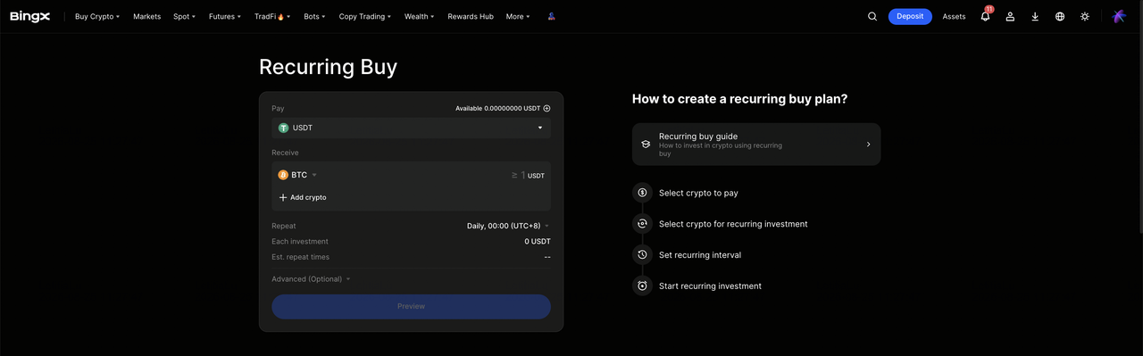Screen dimensions: 1143x356
Task: Toggle light theme sun icon
Action: (x=1085, y=16)
